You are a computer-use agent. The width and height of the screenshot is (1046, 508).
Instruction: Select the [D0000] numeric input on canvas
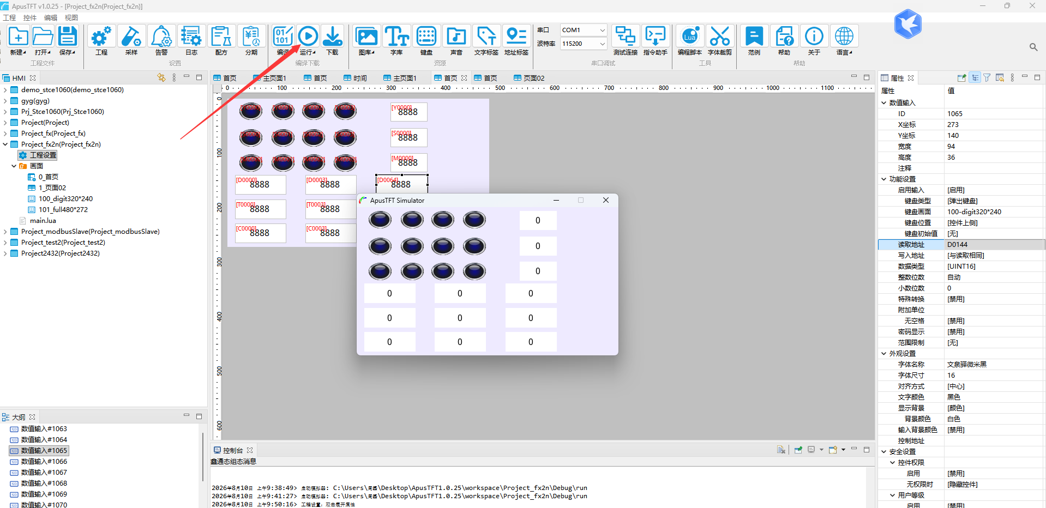[x=260, y=184]
